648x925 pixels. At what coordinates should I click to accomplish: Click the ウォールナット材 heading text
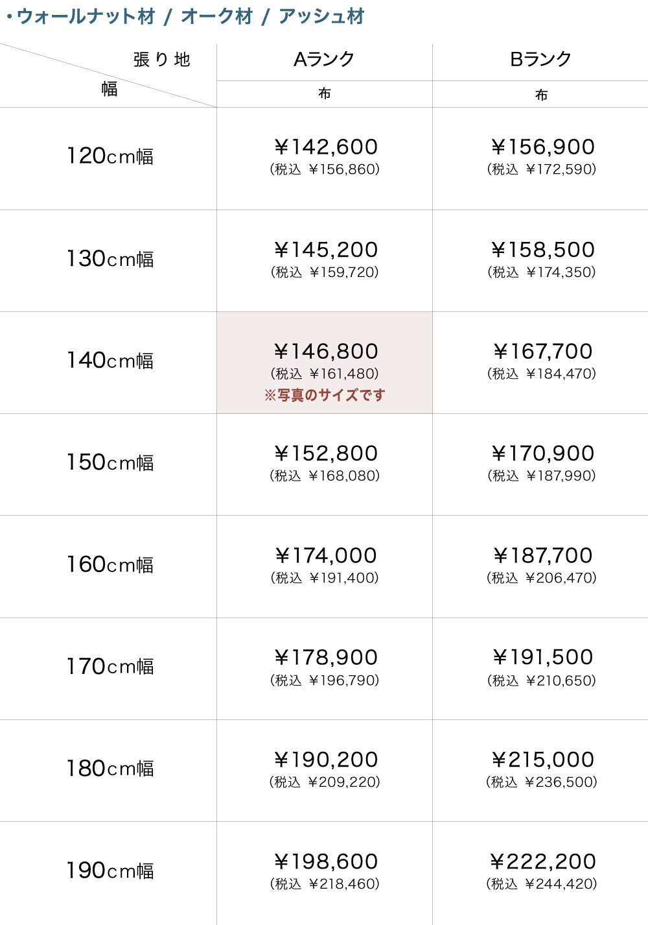[86, 16]
